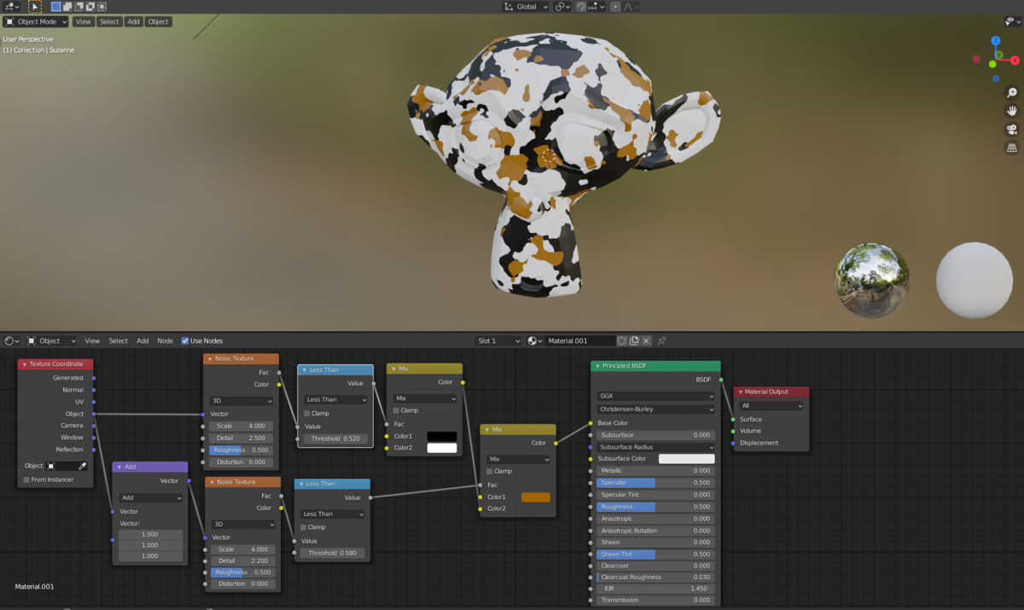Click the Threshold 0.520 field
Viewport: 1024px width, 610px height.
point(334,439)
